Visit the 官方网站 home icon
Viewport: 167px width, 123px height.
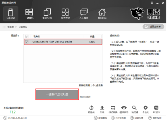pyautogui.click(x=102, y=14)
